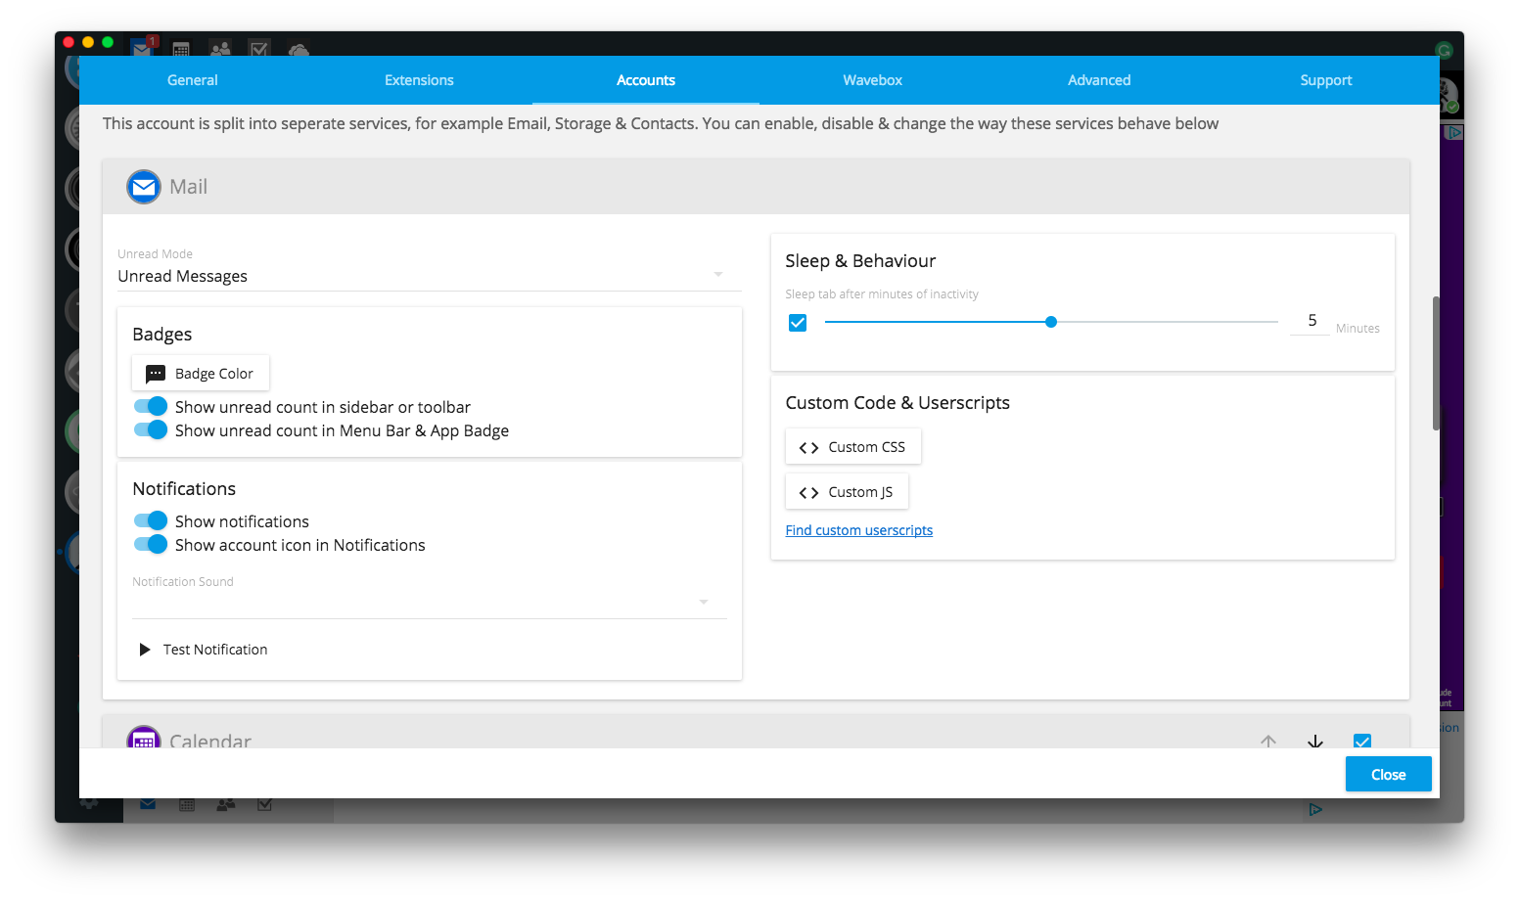
Task: Follow the Find custom userscripts link
Action: pyautogui.click(x=858, y=529)
